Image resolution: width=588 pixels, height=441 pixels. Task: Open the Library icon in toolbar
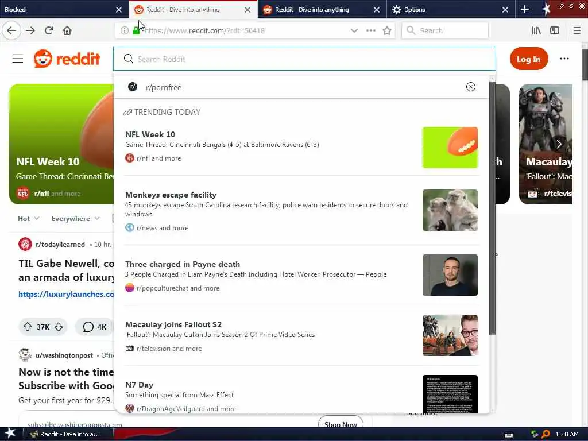536,30
